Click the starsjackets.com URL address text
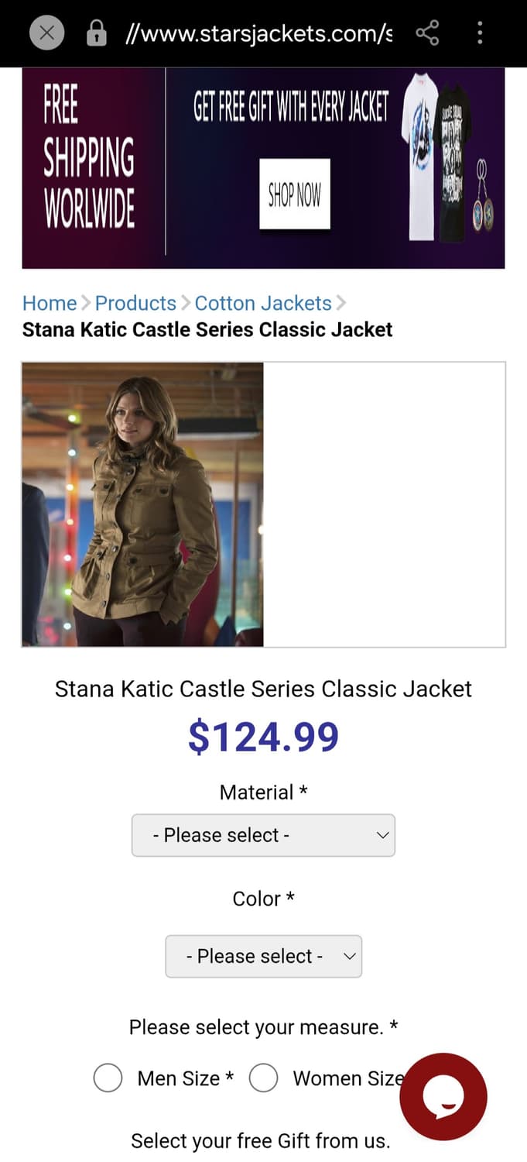 (x=259, y=34)
